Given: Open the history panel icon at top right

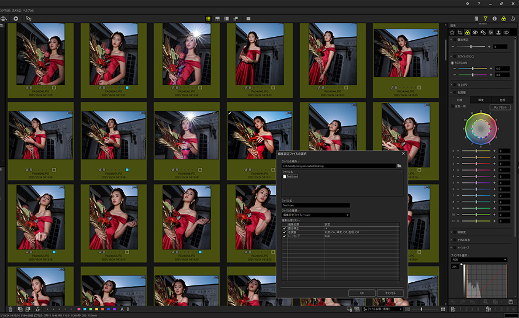Looking at the screenshot, I should click(x=513, y=19).
